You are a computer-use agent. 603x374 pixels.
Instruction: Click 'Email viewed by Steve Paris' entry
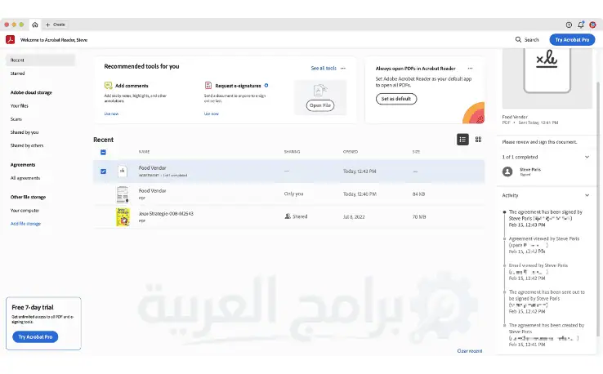click(538, 271)
